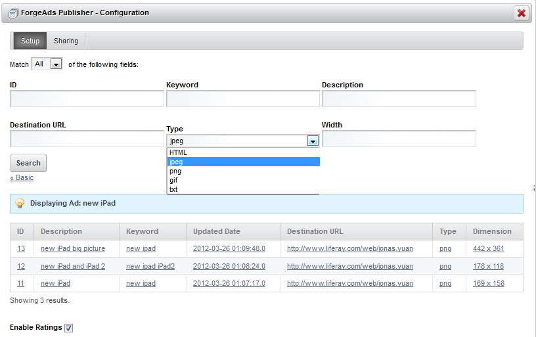This screenshot has width=536, height=337.
Task: Sort by the ID column header
Action: click(x=20, y=231)
